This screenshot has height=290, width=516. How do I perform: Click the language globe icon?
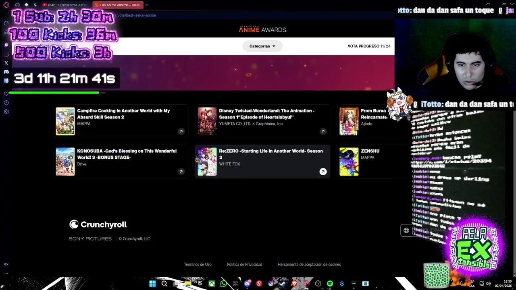coord(406,230)
